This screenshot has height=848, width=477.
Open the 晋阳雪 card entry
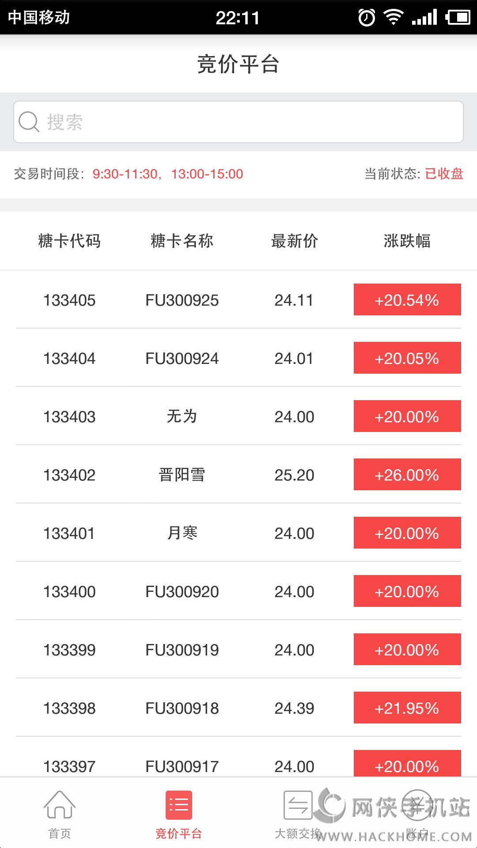(182, 475)
